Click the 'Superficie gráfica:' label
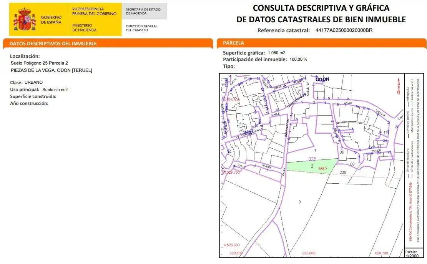 click(244, 53)
